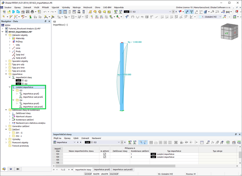
Task: Open the Výpočet menu
Action: 55,7
